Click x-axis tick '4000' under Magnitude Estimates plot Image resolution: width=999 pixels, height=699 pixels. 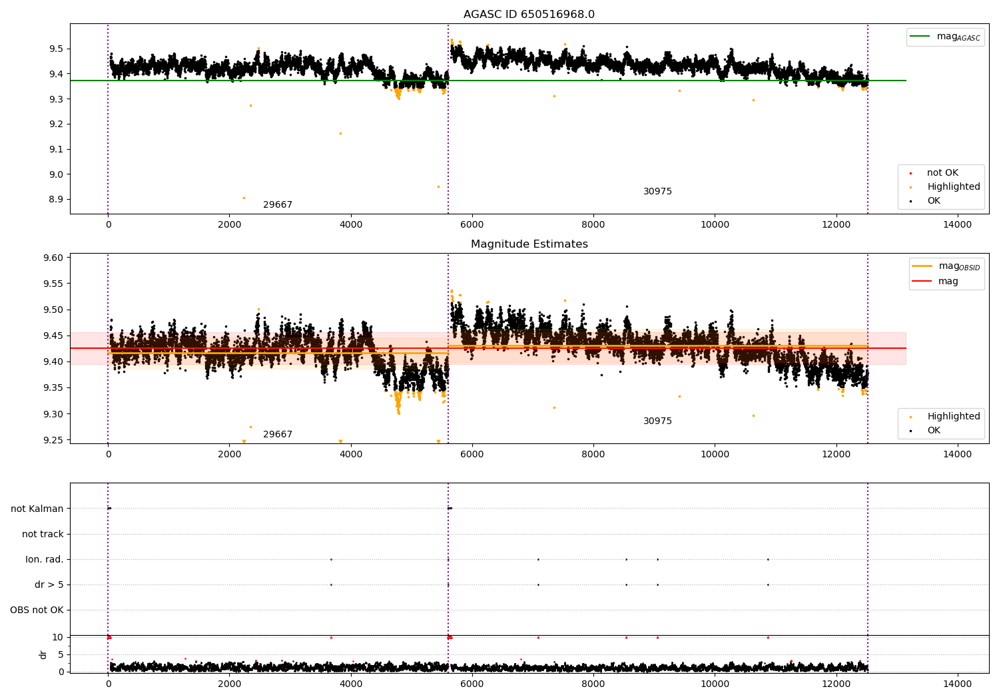click(x=351, y=455)
